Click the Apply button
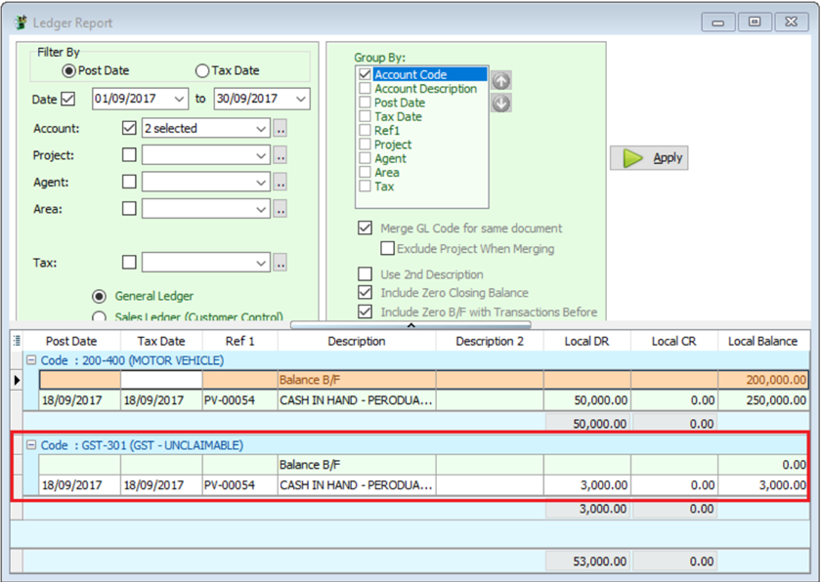Screen dimensions: 821x582 650,157
